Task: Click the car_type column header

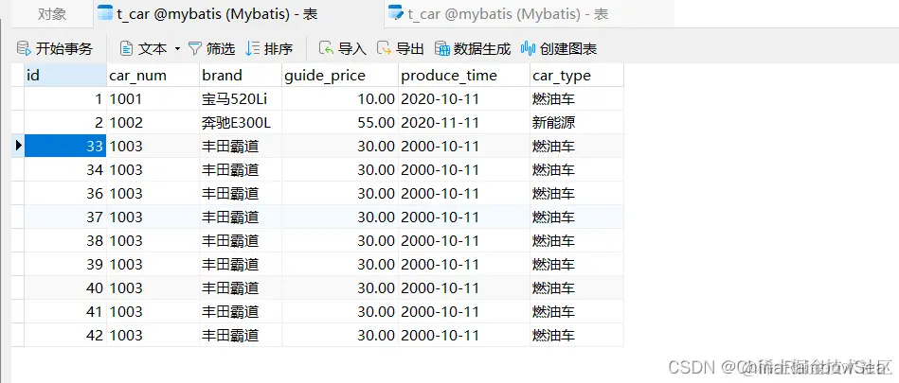Action: 577,75
